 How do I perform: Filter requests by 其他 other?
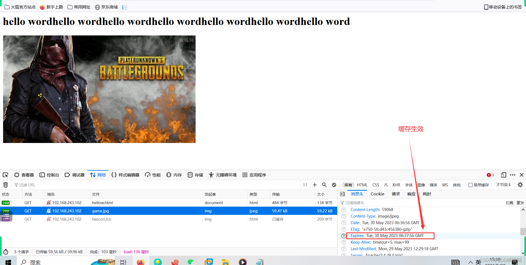pyautogui.click(x=457, y=185)
